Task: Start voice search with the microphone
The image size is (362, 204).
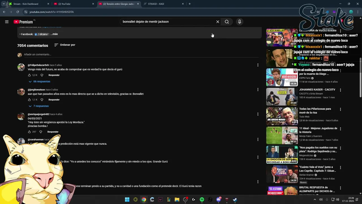Action: (240, 22)
